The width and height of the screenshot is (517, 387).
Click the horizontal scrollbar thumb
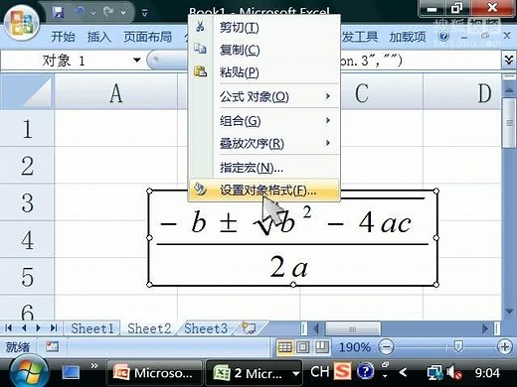click(x=352, y=328)
